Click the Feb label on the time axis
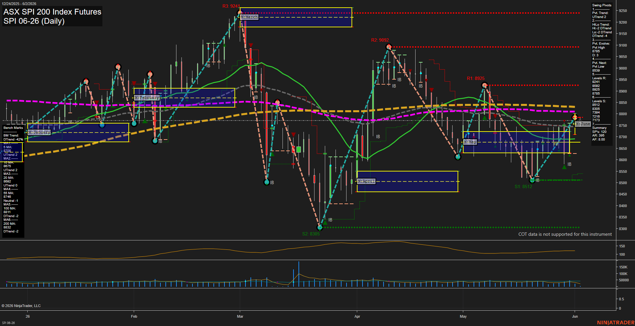Image resolution: width=635 pixels, height=326 pixels. point(134,316)
